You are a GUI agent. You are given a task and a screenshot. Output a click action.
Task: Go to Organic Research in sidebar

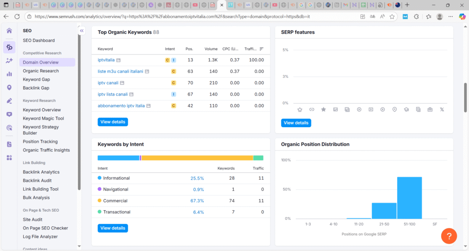coord(41,71)
